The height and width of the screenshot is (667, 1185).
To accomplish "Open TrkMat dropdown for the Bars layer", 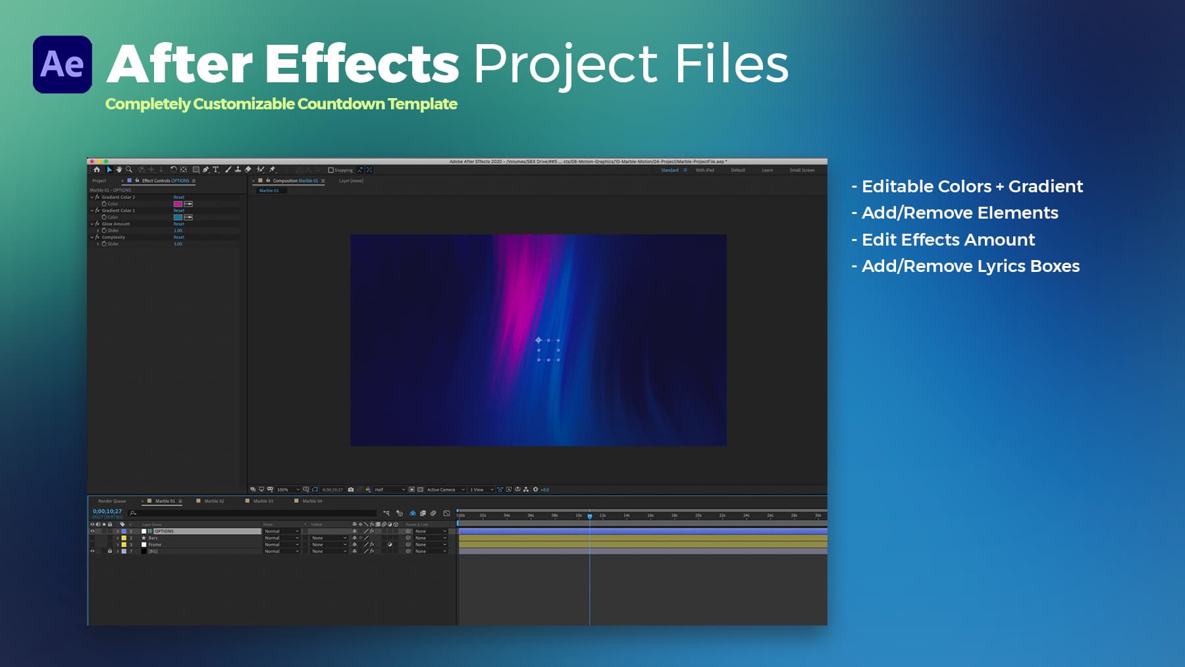I will (329, 538).
